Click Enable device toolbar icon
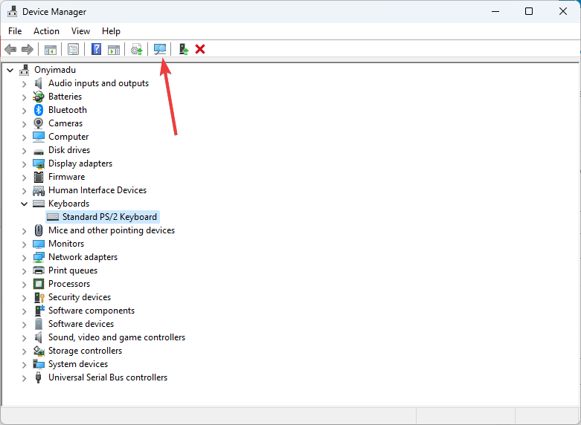The image size is (581, 425). point(184,49)
